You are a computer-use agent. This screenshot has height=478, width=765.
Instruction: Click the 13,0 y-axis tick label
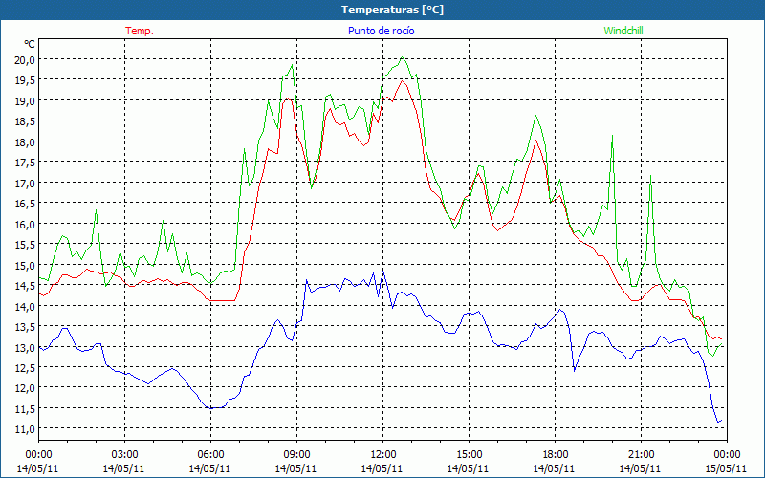click(x=24, y=347)
